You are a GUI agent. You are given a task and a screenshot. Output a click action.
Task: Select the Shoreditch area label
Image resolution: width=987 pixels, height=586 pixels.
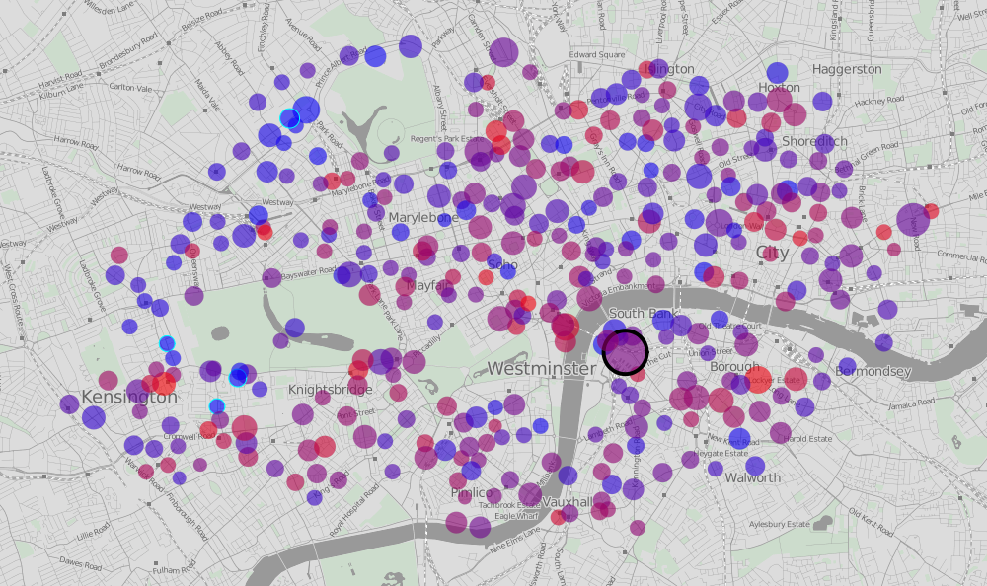813,141
